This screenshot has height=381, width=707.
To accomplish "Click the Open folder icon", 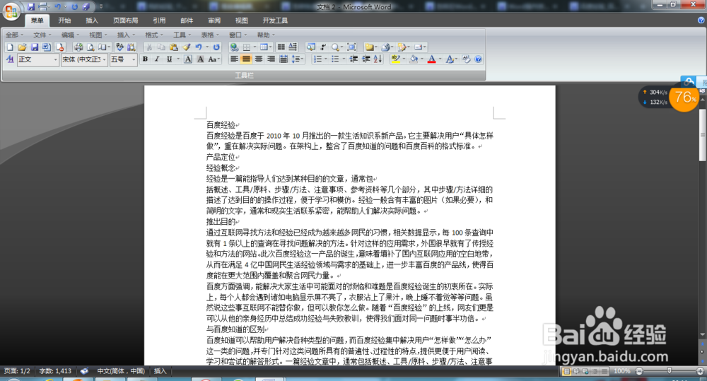I will pyautogui.click(x=22, y=47).
